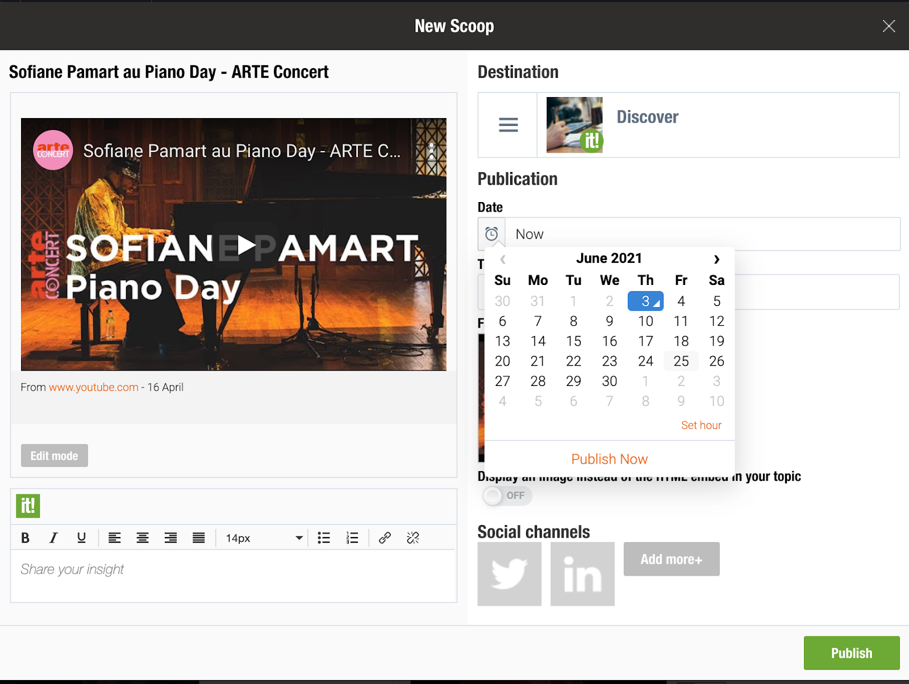Click Publish Now in the date picker
This screenshot has width=909, height=684.
click(609, 459)
